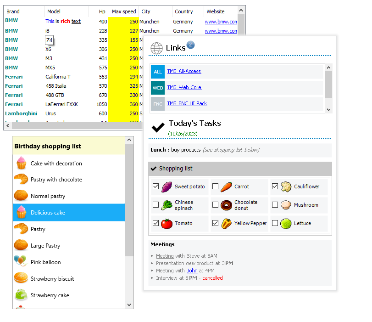Image resolution: width=372 pixels, height=322 pixels.
Task: Click the croissant icon beside the Pastry item
Action: coord(21,229)
